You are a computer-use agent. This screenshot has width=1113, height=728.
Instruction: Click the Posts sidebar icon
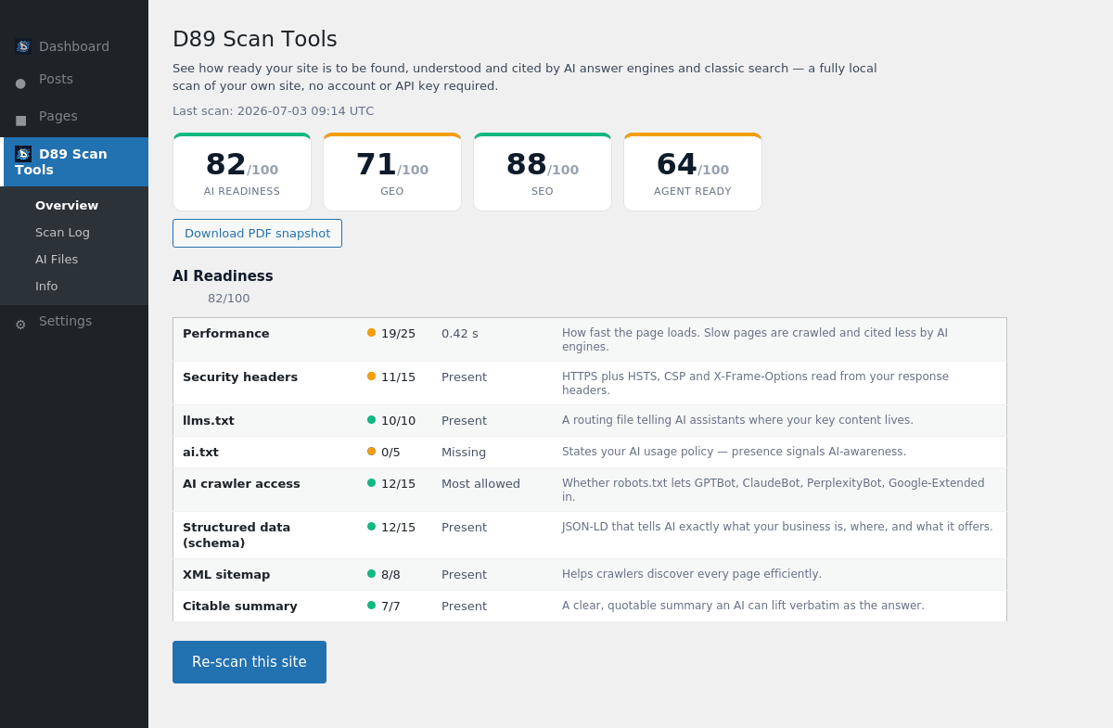[x=20, y=83]
